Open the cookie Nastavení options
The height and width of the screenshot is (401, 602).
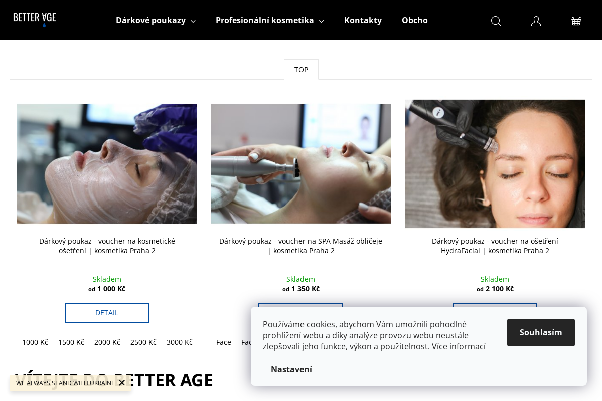coord(291,369)
